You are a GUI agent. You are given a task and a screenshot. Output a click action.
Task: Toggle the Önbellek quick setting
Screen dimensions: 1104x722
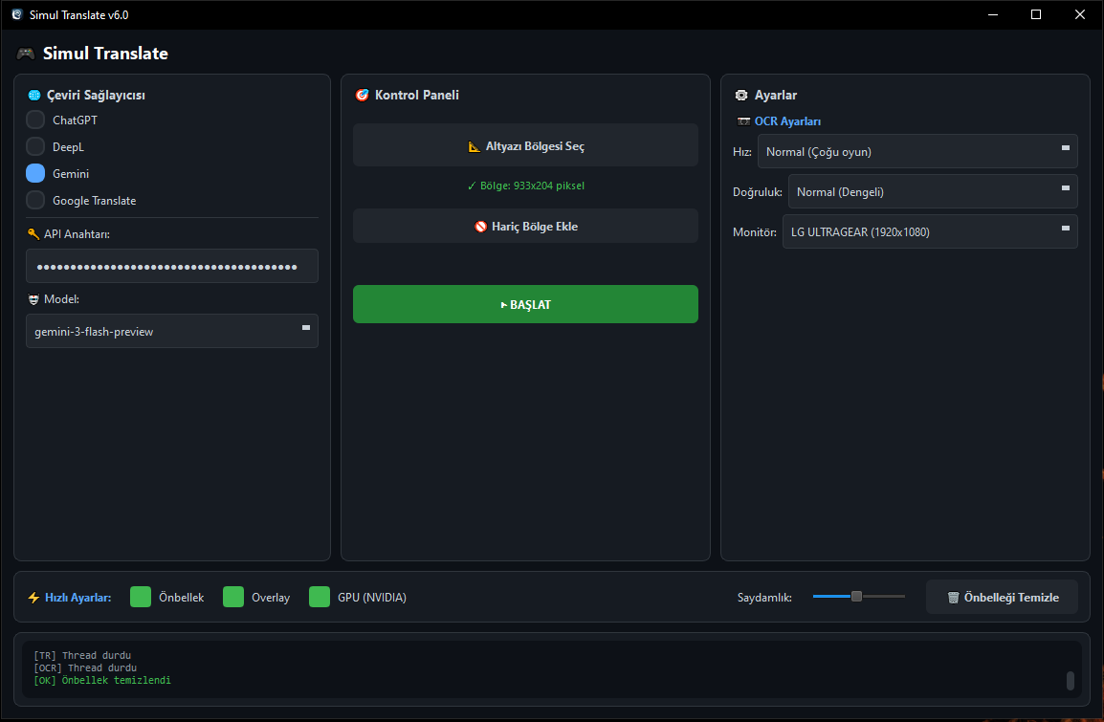(x=141, y=598)
